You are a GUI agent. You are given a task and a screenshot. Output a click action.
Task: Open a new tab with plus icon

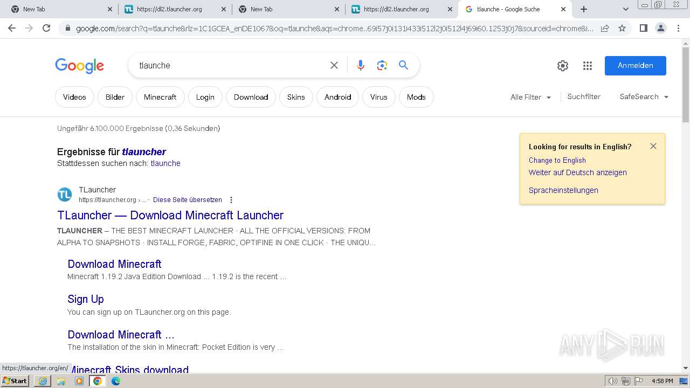(x=583, y=9)
